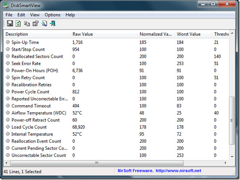Sort by the Raw Value column header
Screen dimensions: 240x180
pos(104,34)
